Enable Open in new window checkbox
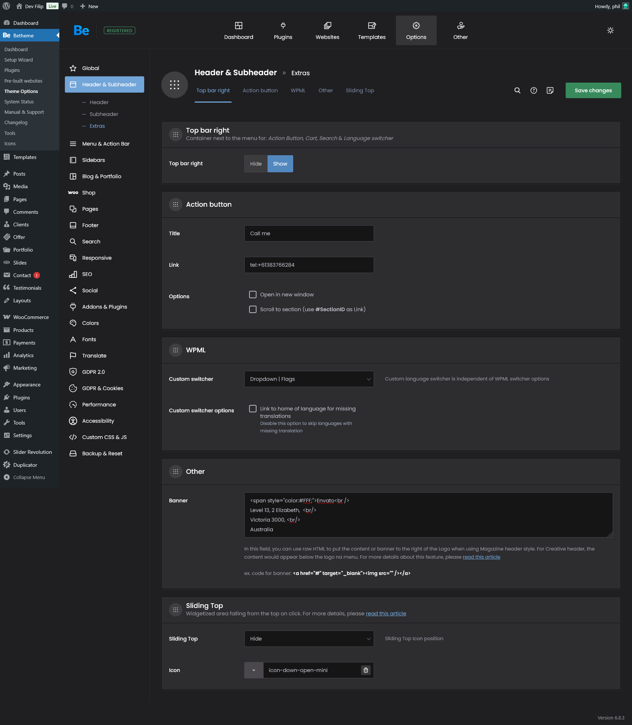The image size is (632, 725). [253, 295]
